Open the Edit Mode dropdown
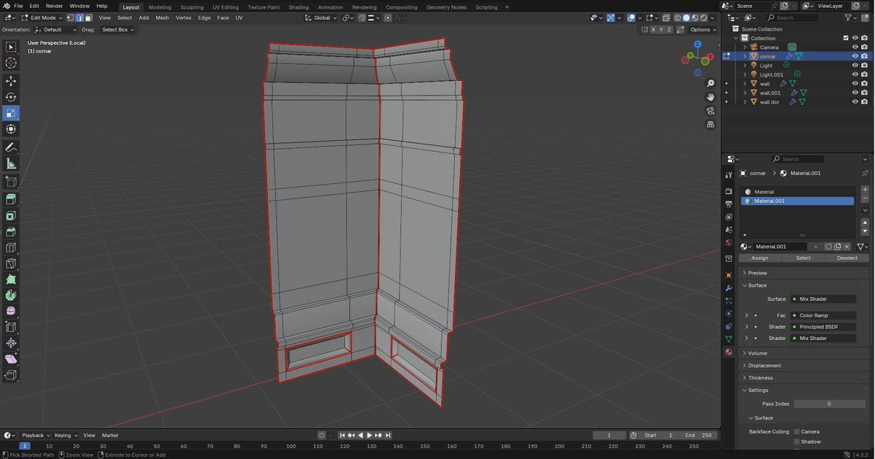875x459 pixels. 42,18
